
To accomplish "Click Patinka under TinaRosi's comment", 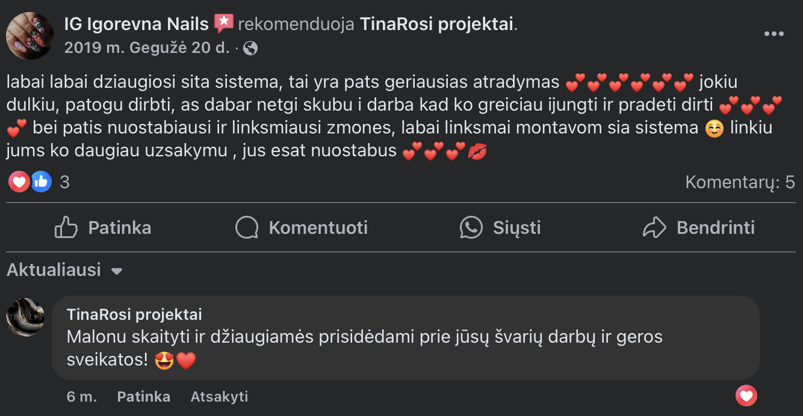I will click(x=143, y=396).
